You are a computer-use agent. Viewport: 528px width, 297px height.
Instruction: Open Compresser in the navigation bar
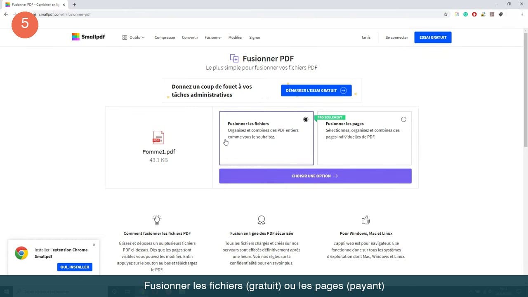tap(165, 37)
